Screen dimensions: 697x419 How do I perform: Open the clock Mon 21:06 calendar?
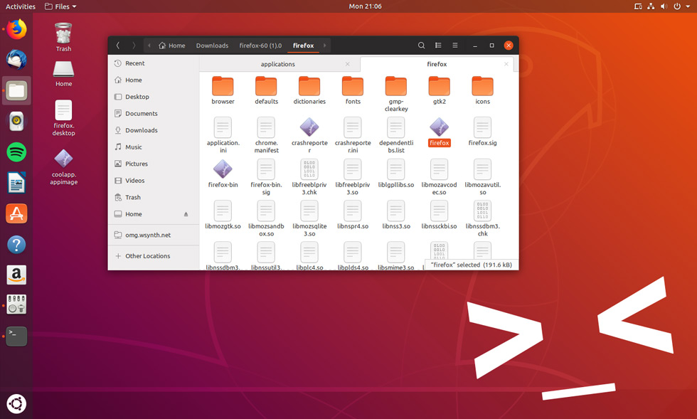[x=365, y=6]
